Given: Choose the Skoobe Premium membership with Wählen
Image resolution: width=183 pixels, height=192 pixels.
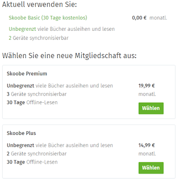Looking at the screenshot, I should point(151,108).
